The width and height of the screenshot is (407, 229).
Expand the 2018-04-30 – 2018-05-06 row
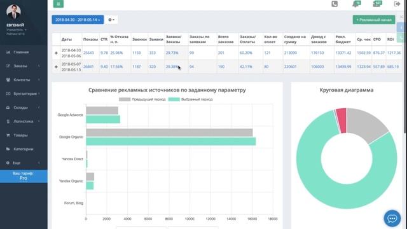(56, 53)
